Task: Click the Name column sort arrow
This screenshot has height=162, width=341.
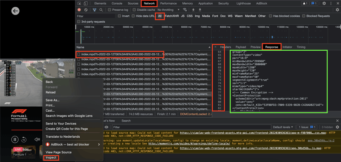Action: (x=209, y=47)
